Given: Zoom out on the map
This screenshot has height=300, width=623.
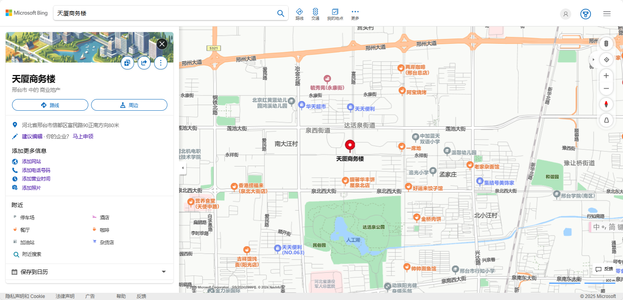Looking at the screenshot, I should [x=606, y=89].
